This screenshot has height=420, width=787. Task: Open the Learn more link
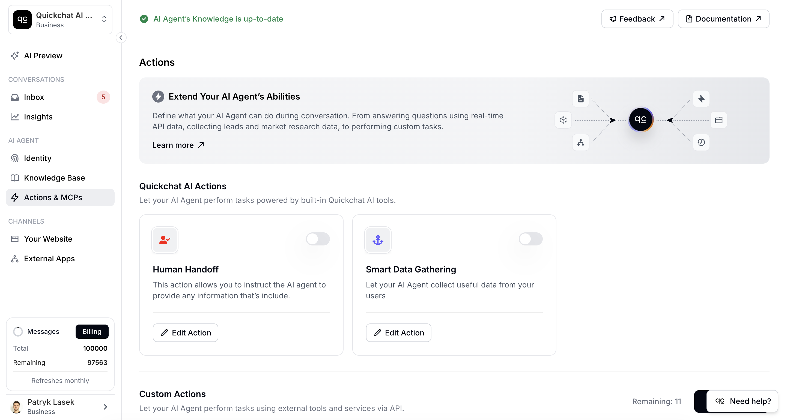(178, 145)
